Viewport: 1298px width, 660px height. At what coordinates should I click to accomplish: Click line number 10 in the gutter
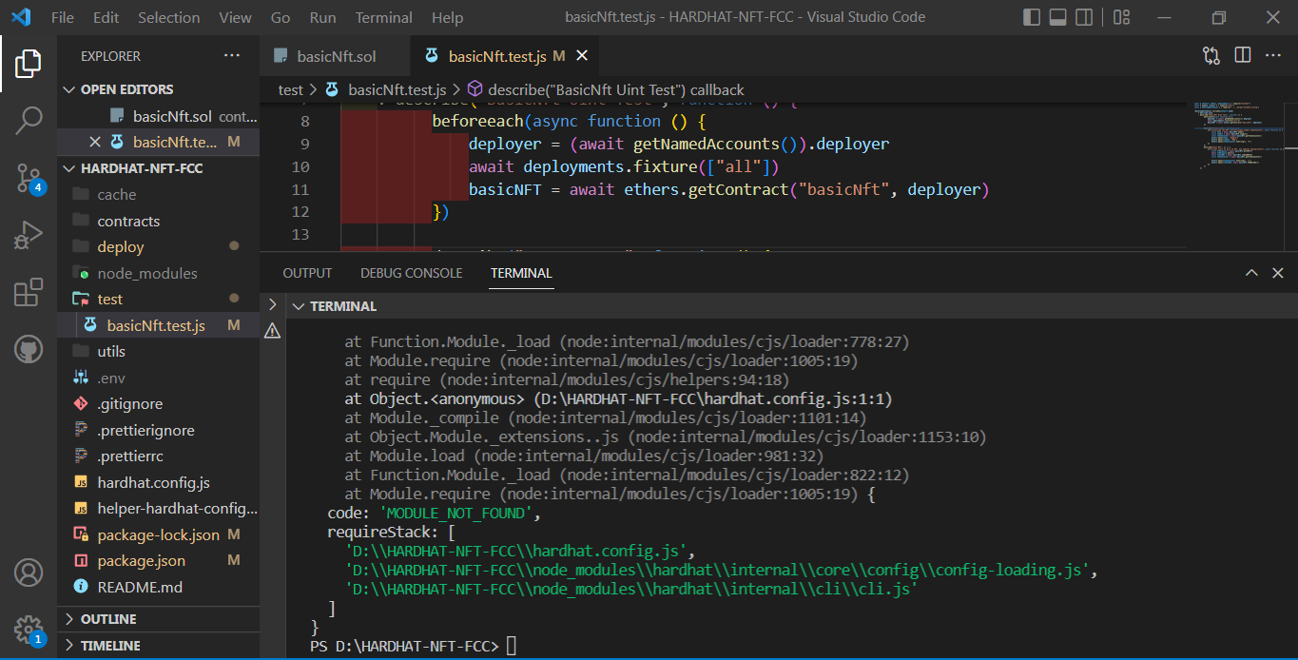[303, 166]
